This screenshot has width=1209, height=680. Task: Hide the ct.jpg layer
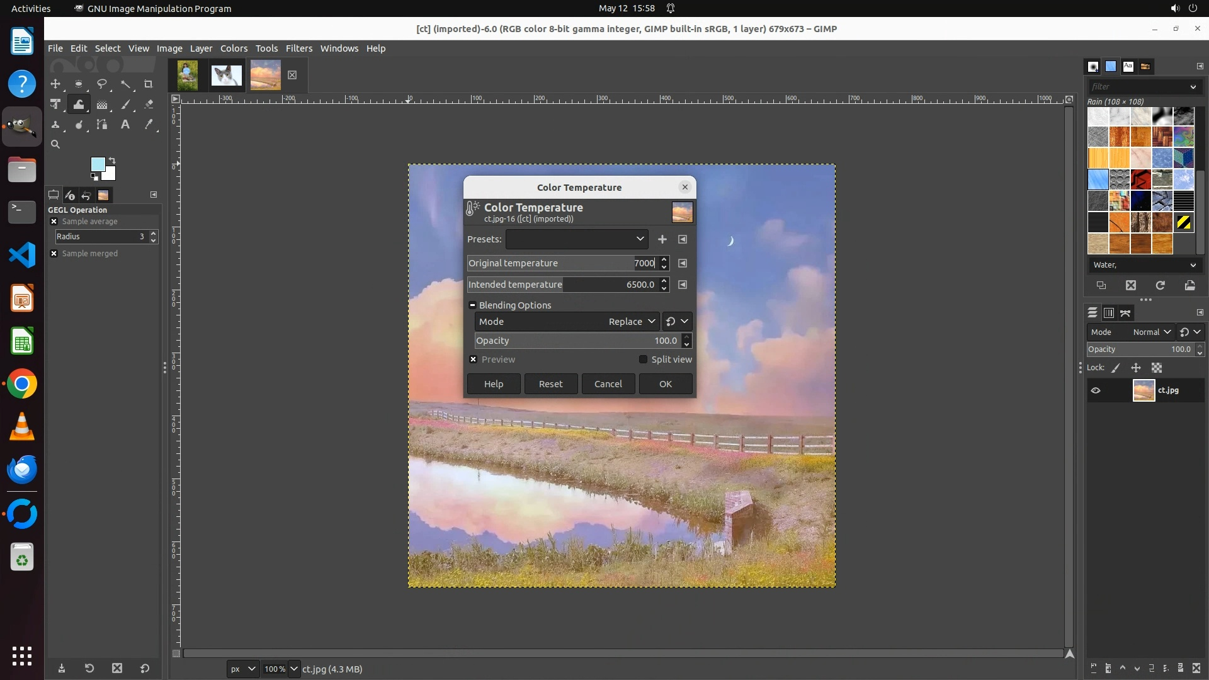point(1096,390)
